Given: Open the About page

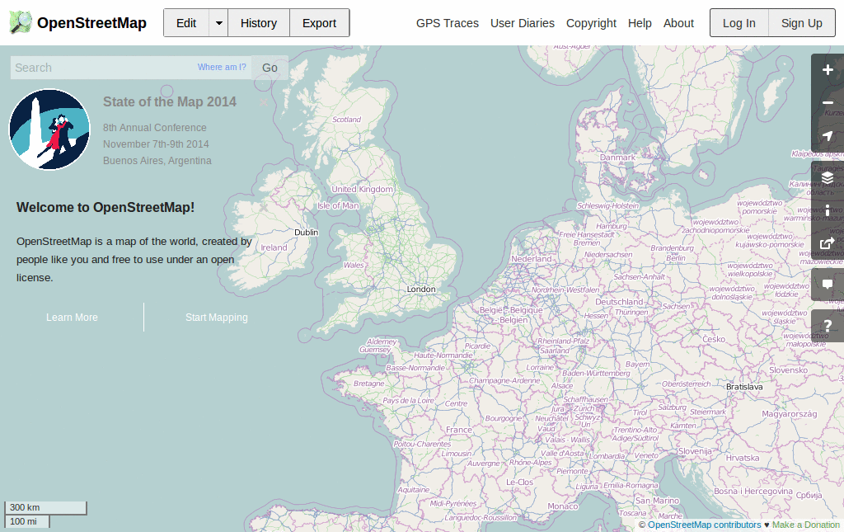Looking at the screenshot, I should (x=678, y=23).
